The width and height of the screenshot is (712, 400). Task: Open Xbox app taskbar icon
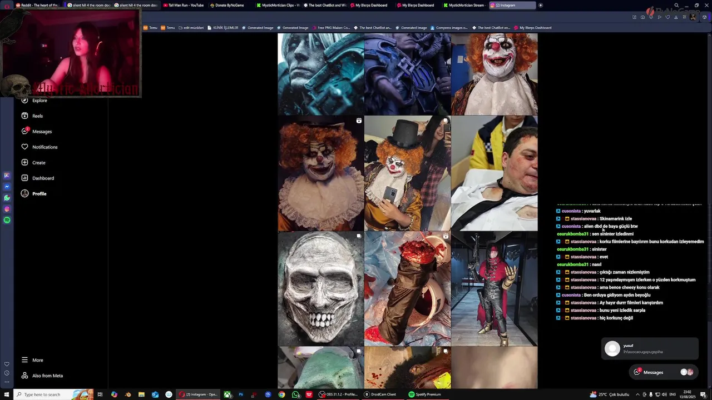pyautogui.click(x=228, y=394)
